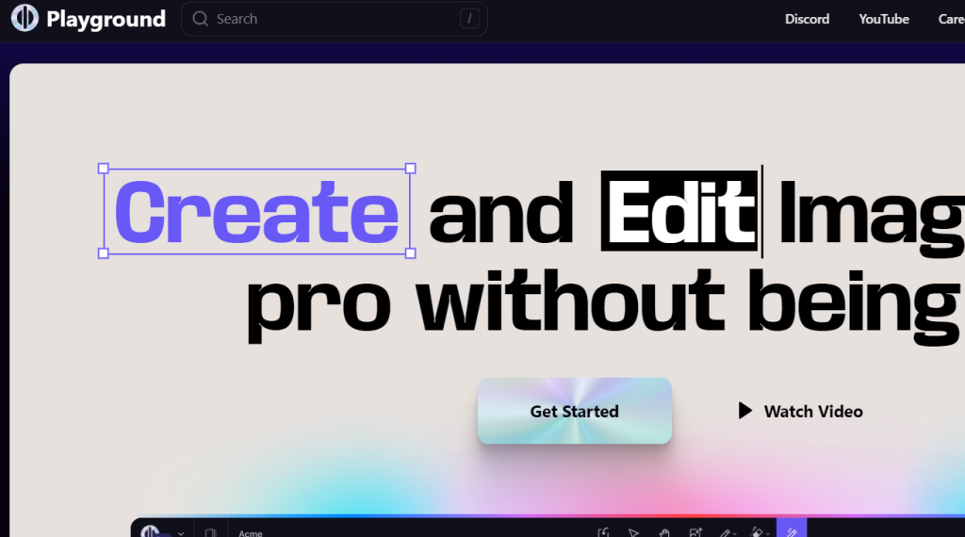Click the play triangle beside Watch Video
This screenshot has width=965, height=537.
point(745,411)
